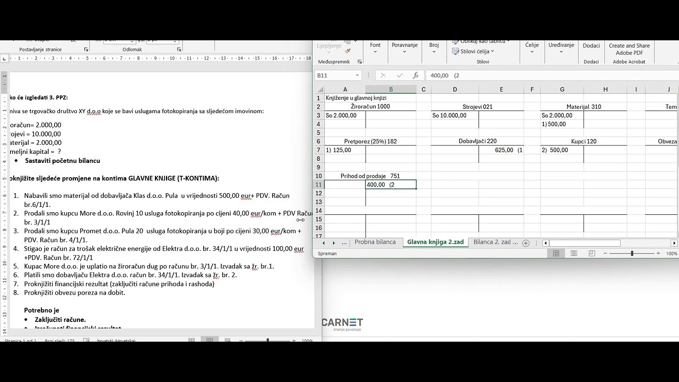The image size is (679, 382).
Task: Select row 7 header in Excel
Action: pos(319,150)
